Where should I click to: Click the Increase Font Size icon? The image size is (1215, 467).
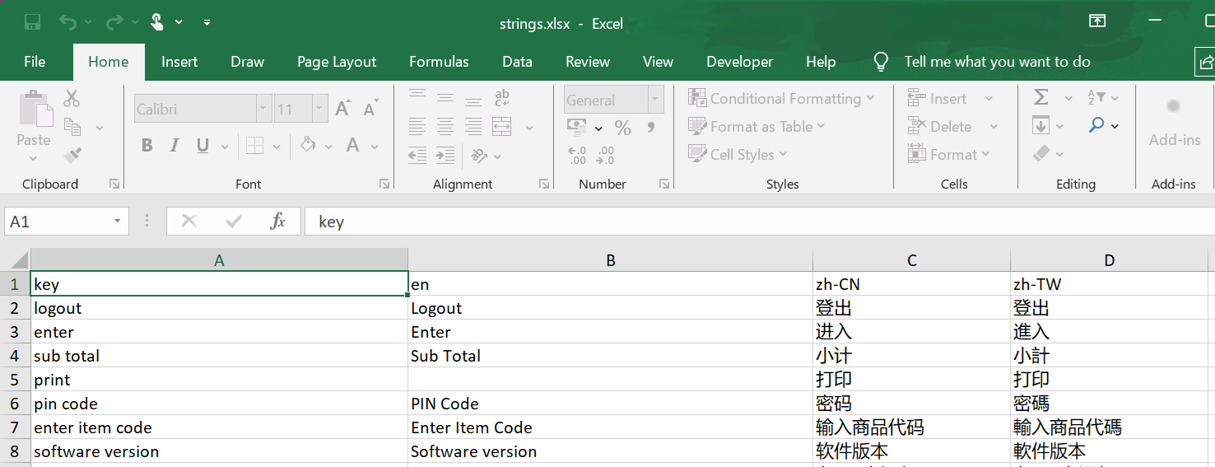343,109
